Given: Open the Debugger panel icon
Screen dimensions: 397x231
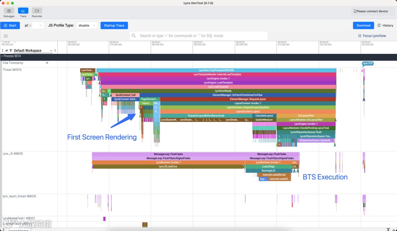Looking at the screenshot, I should coord(9,11).
